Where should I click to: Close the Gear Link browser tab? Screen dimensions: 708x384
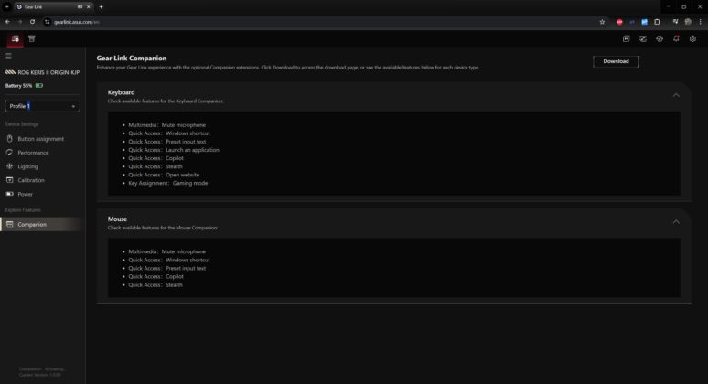click(89, 6)
